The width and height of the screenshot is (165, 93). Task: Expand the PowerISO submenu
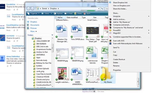pyautogui.click(x=149, y=30)
